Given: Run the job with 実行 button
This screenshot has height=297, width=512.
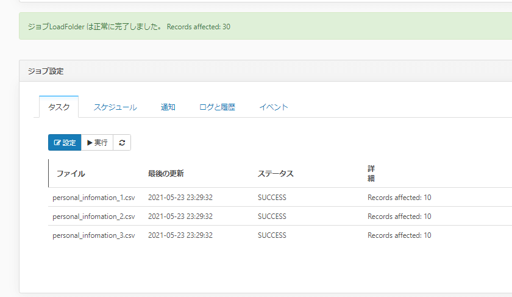Looking at the screenshot, I should click(97, 143).
